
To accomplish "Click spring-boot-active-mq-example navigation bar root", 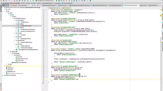I will (x=11, y=3).
